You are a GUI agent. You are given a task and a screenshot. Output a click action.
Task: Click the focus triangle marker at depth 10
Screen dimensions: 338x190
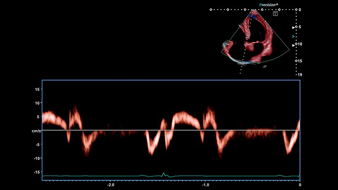tap(294, 44)
